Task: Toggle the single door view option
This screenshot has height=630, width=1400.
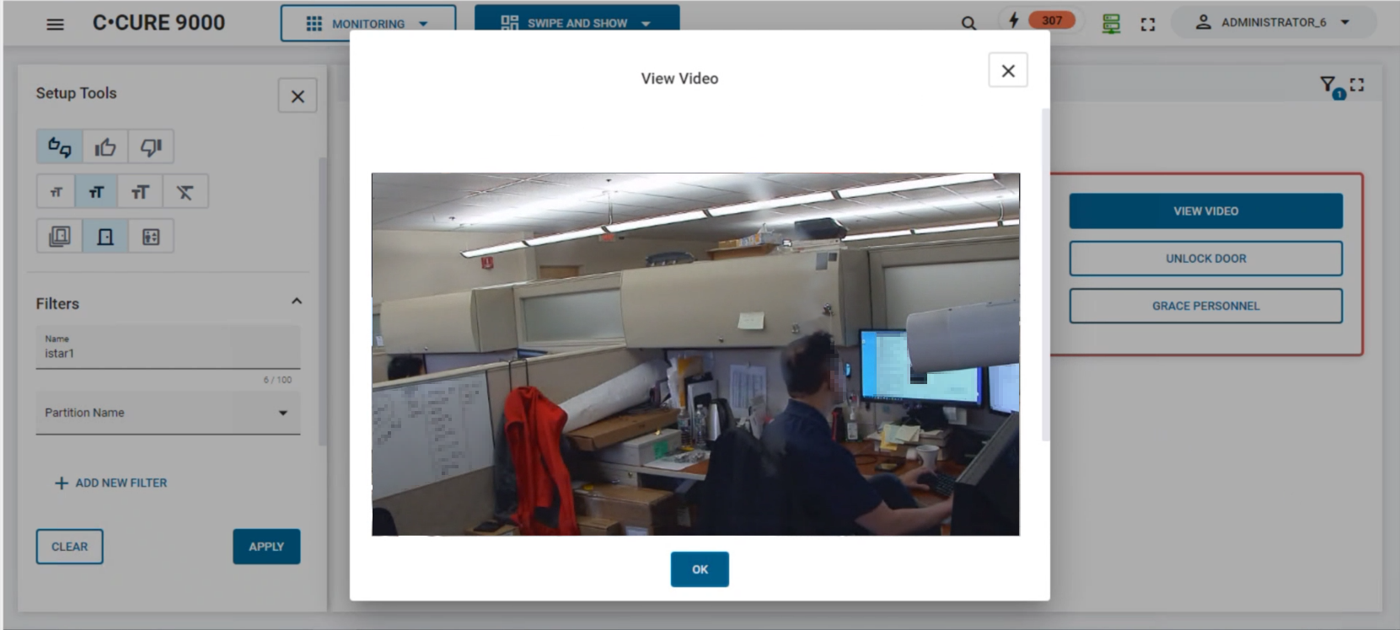Action: tap(105, 237)
